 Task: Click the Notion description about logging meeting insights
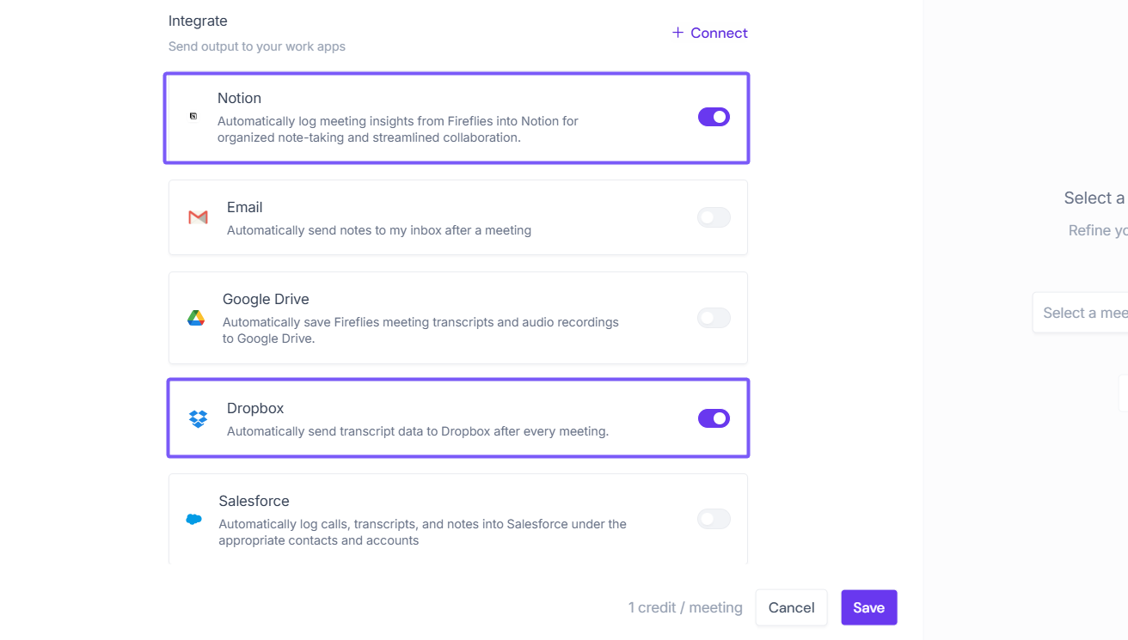(x=398, y=129)
